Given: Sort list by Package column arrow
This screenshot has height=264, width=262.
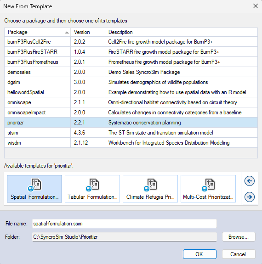Looking at the screenshot, I should tap(67, 32).
